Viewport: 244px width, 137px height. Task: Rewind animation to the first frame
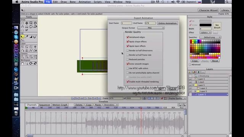pos(73,98)
